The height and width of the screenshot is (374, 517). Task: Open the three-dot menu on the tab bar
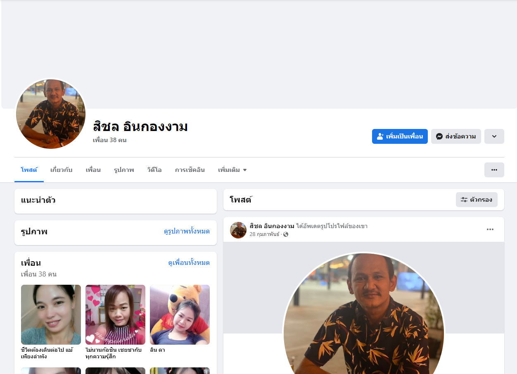coord(494,170)
